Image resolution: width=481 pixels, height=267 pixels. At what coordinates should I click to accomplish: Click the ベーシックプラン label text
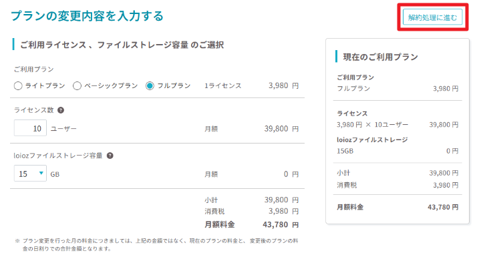pyautogui.click(x=111, y=86)
